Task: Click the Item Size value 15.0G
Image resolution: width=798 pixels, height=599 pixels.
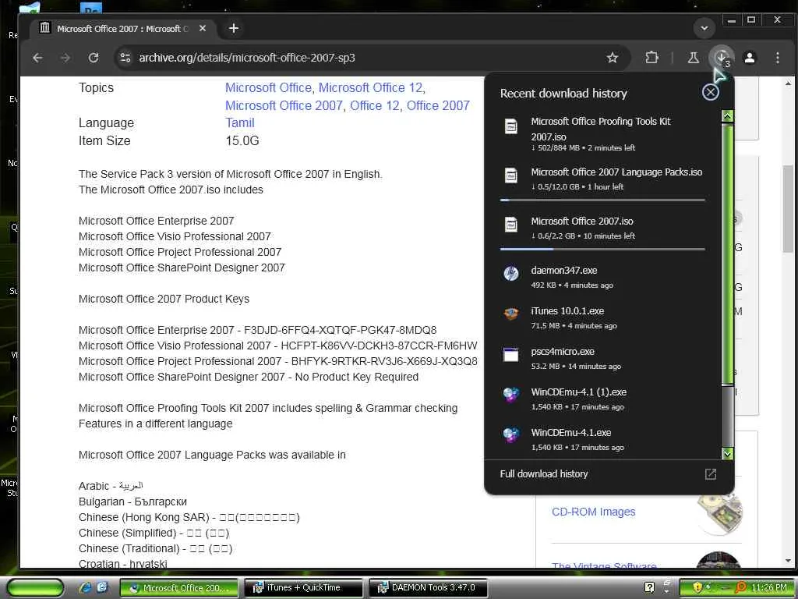Action: [242, 140]
